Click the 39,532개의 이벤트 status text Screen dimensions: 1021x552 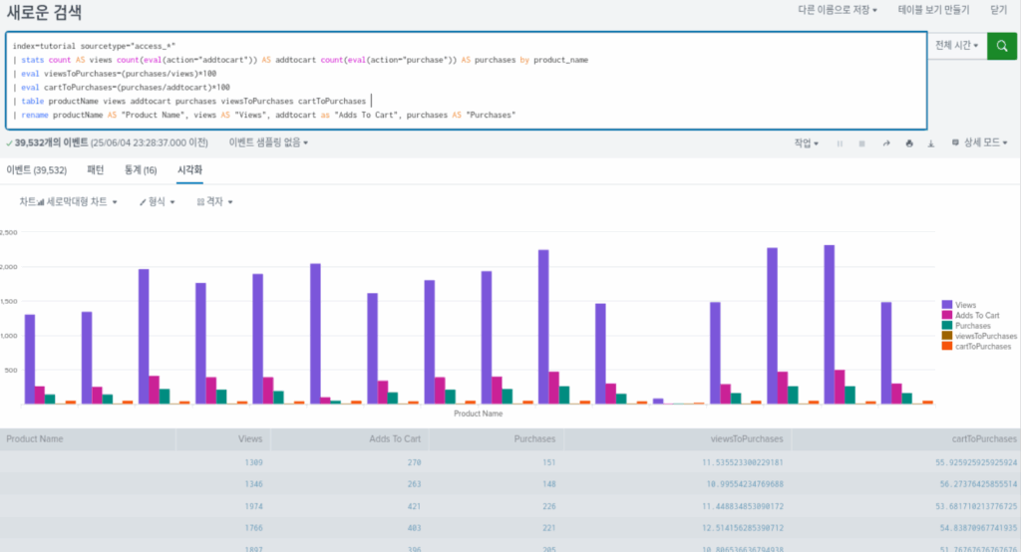coord(51,142)
